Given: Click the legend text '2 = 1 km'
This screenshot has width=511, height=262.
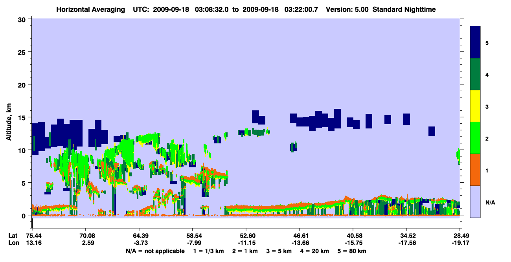Looking at the screenshot, I should 245,251.
